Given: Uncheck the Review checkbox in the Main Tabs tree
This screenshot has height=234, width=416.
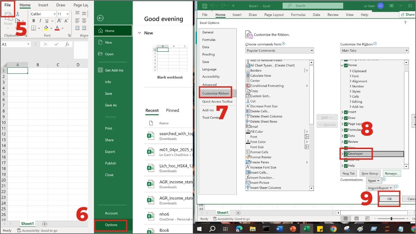Looking at the screenshot, I should [x=346, y=142].
